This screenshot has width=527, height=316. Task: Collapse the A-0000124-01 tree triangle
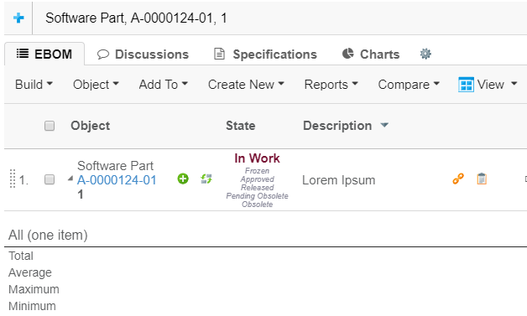pyautogui.click(x=70, y=179)
